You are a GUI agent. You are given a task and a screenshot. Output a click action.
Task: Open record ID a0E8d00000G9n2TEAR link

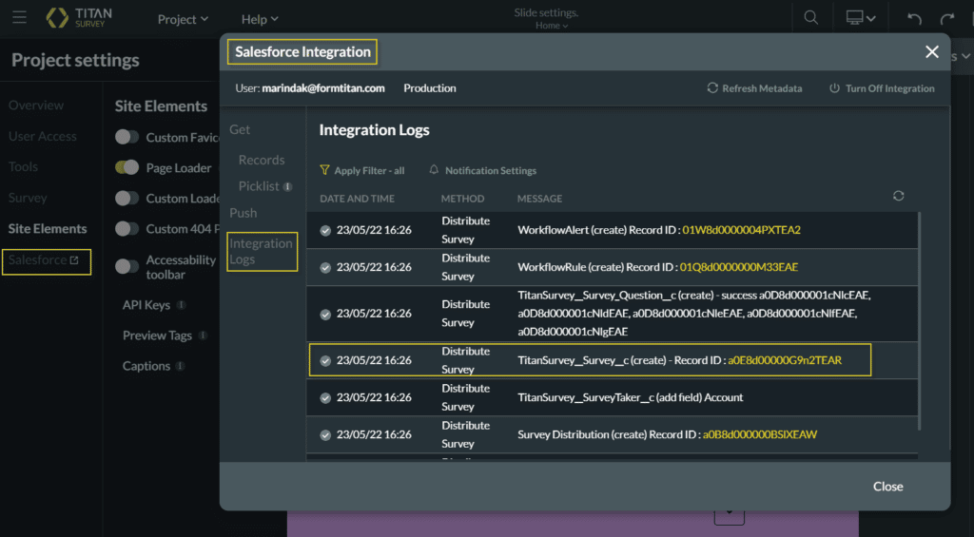[785, 360]
